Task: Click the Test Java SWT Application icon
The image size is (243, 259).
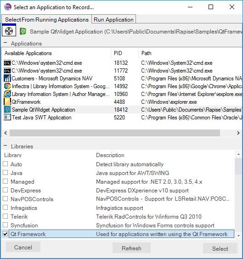Action: coord(7,117)
